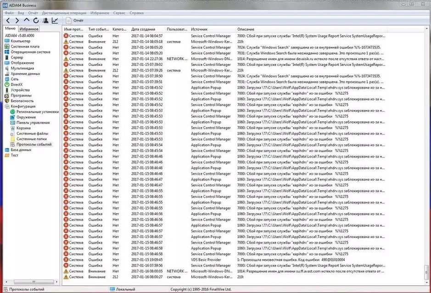Select Программы in the tree
The width and height of the screenshot is (431, 293).
coord(21,95)
